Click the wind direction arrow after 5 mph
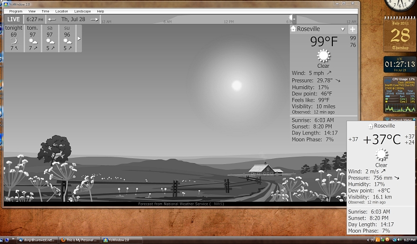 click(x=329, y=73)
